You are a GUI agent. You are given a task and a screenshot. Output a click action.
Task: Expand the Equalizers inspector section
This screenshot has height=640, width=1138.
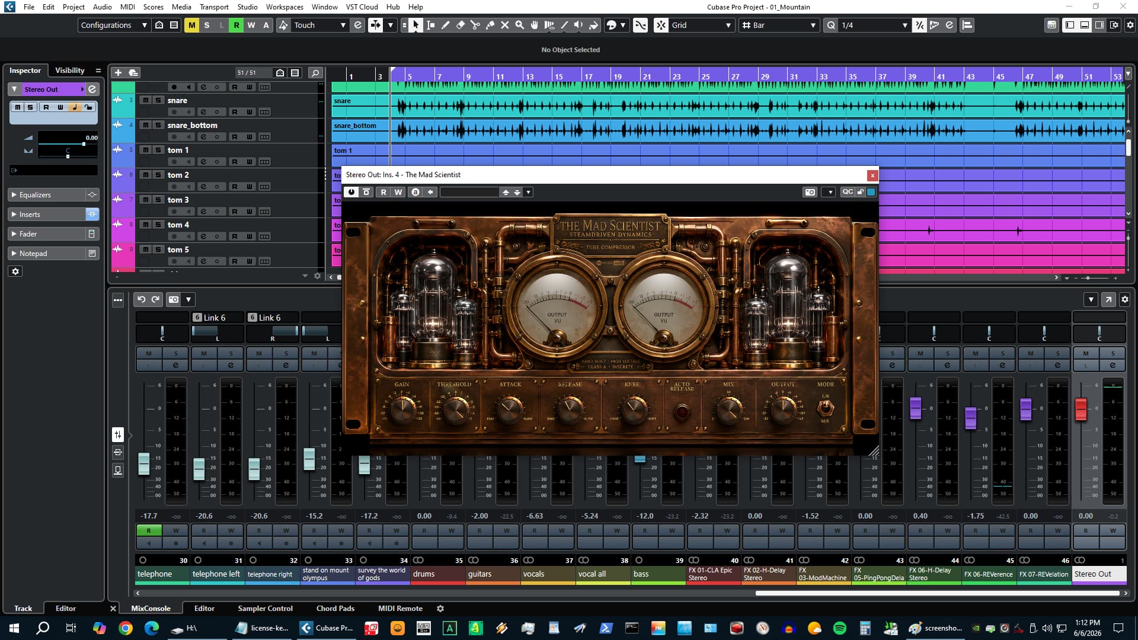tap(47, 194)
